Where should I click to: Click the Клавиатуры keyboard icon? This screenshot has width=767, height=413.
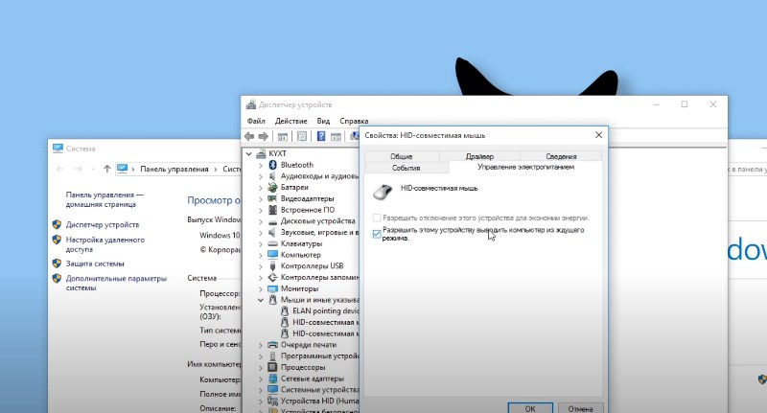pyautogui.click(x=273, y=243)
